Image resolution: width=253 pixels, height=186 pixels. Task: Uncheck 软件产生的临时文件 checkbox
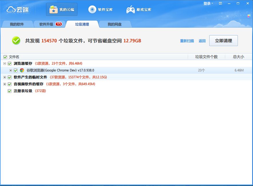pos(9,77)
